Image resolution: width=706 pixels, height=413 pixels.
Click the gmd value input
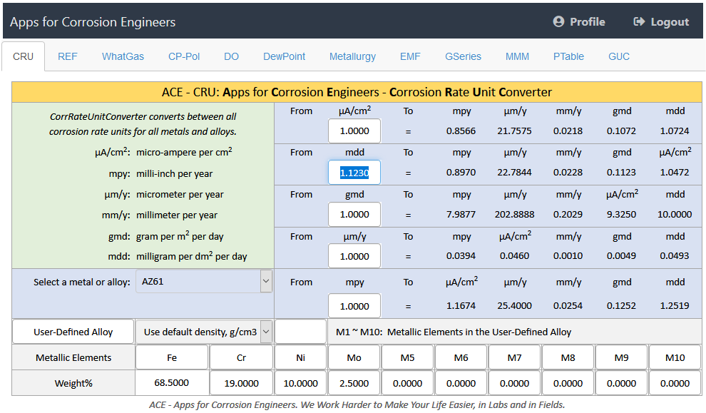(354, 215)
